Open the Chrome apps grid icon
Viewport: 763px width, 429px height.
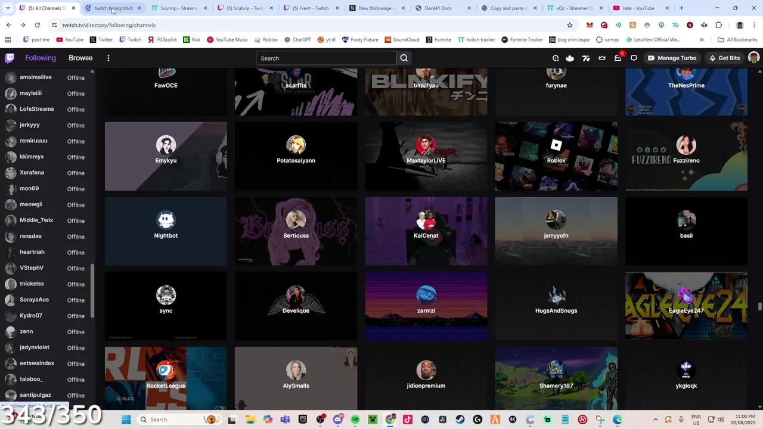click(8, 40)
